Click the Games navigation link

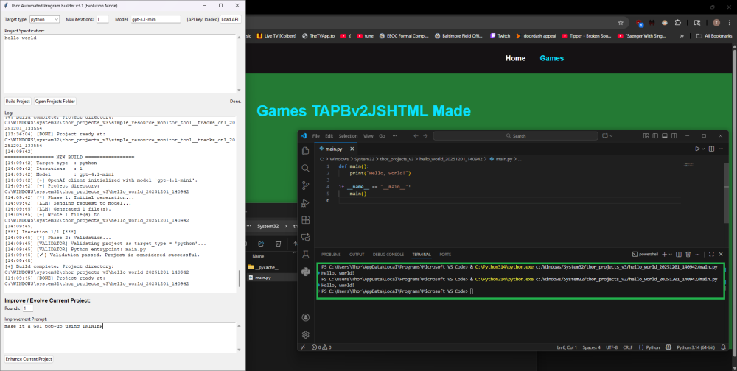551,58
